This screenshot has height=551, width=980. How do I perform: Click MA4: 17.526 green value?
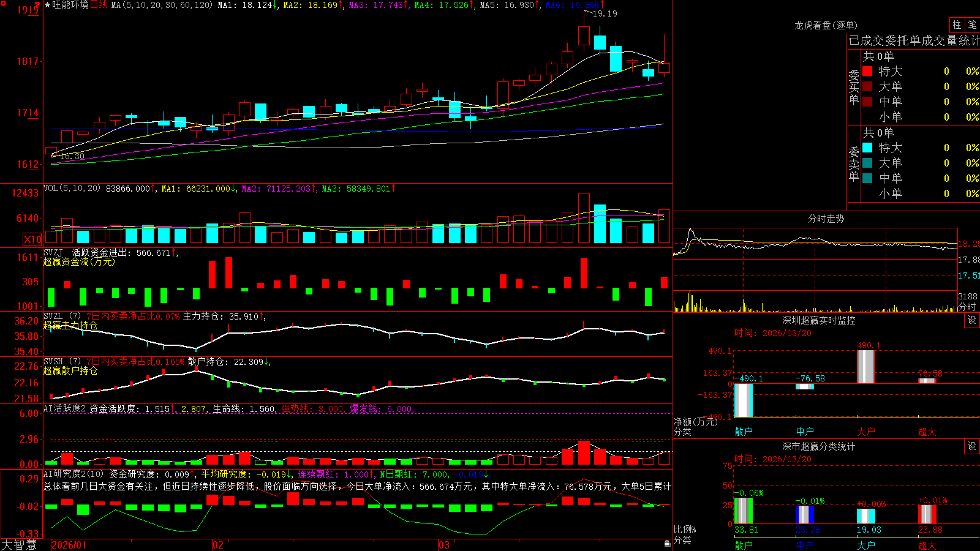tap(444, 5)
